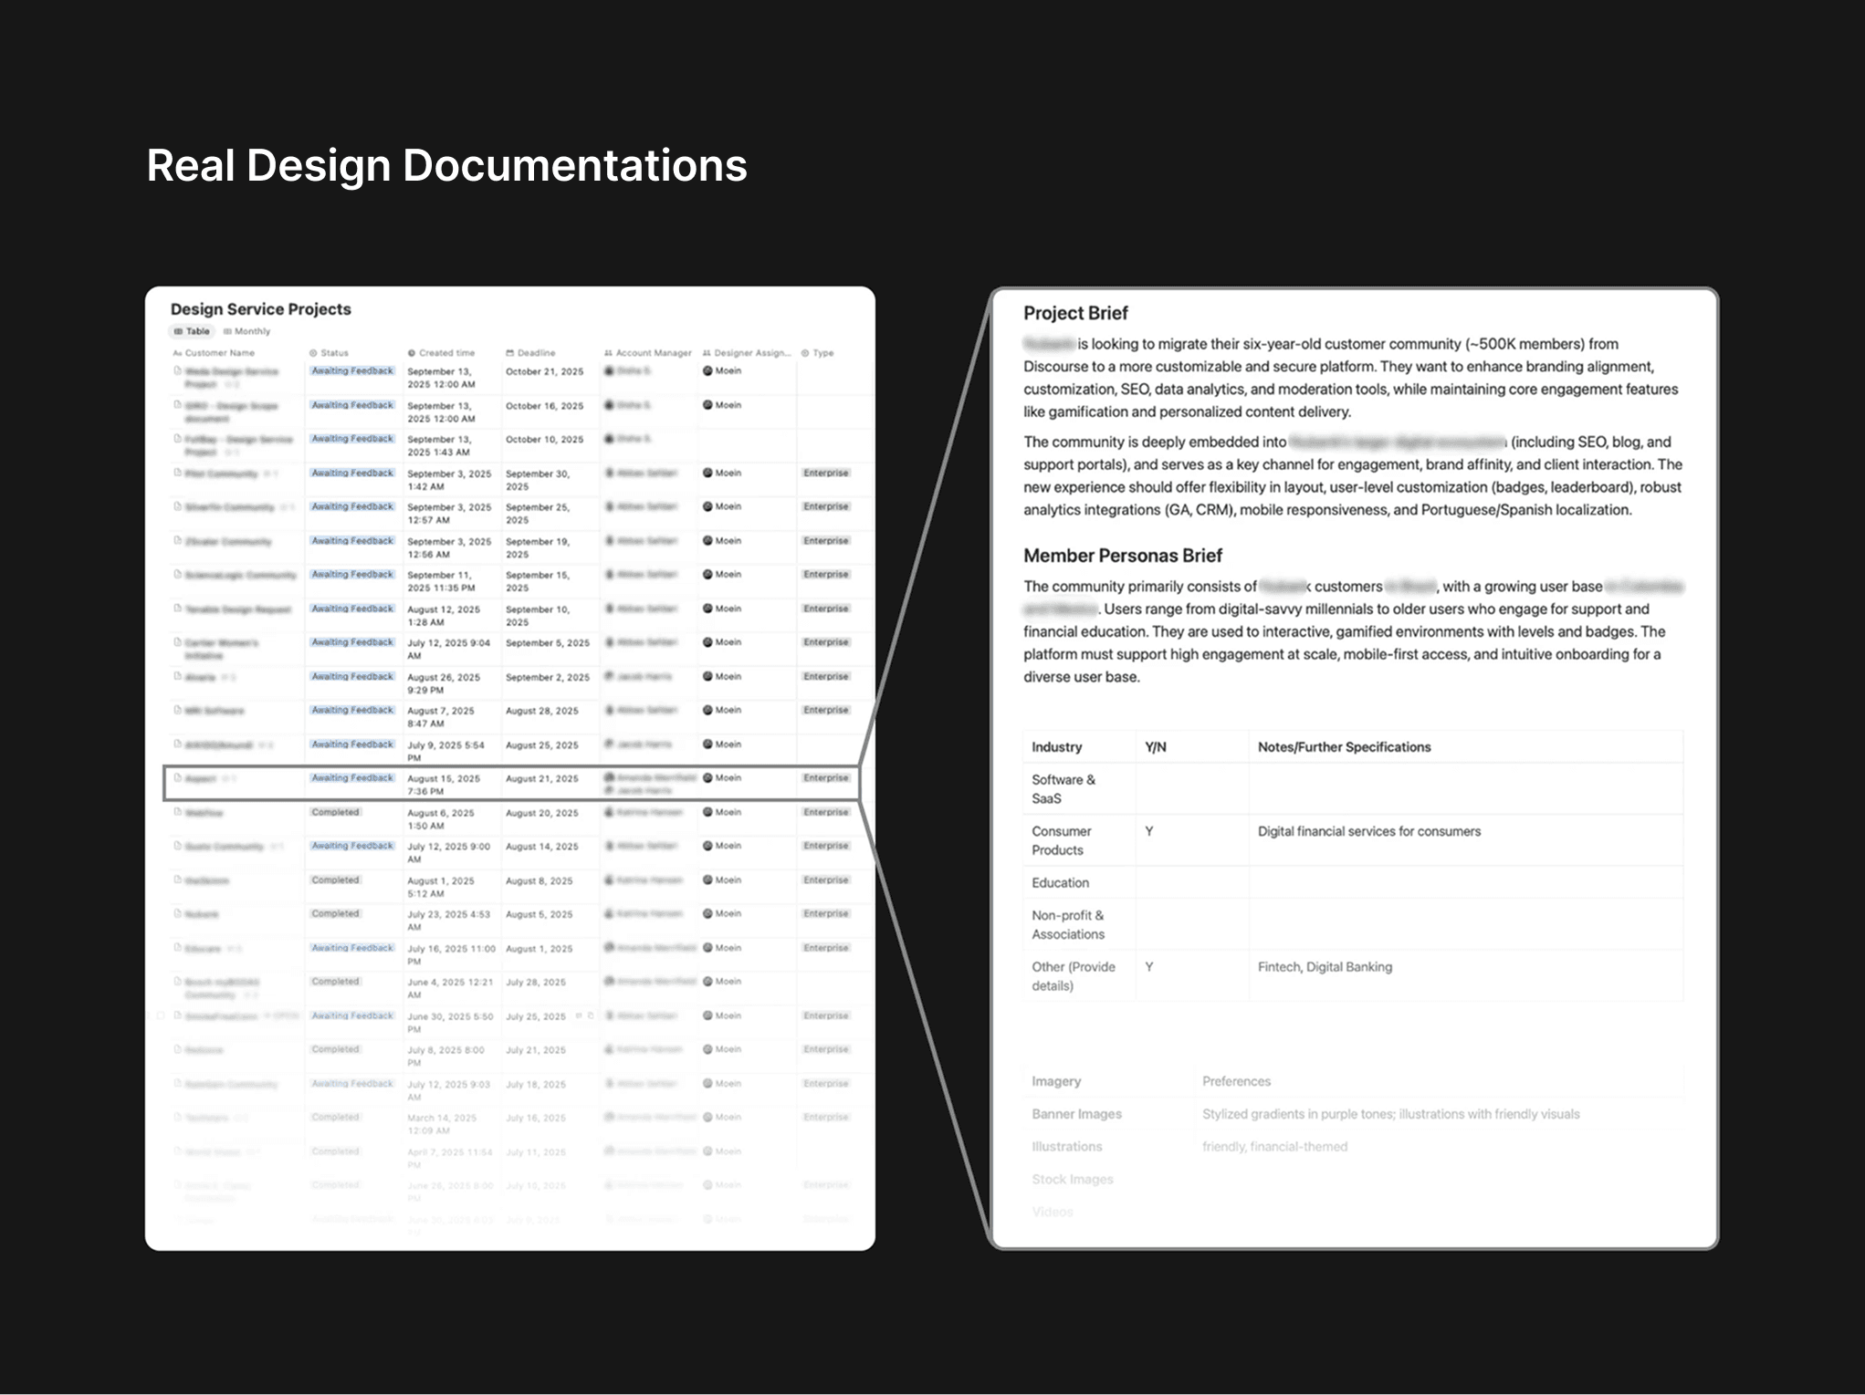Click Consumer Products notes cell about financial services

click(1368, 831)
